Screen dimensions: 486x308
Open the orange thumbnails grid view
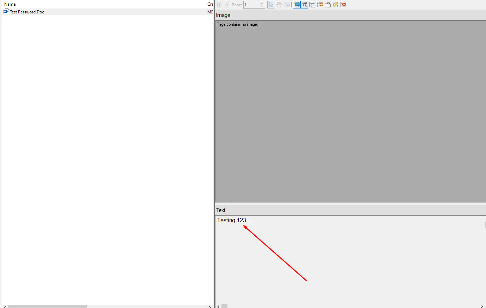(320, 5)
